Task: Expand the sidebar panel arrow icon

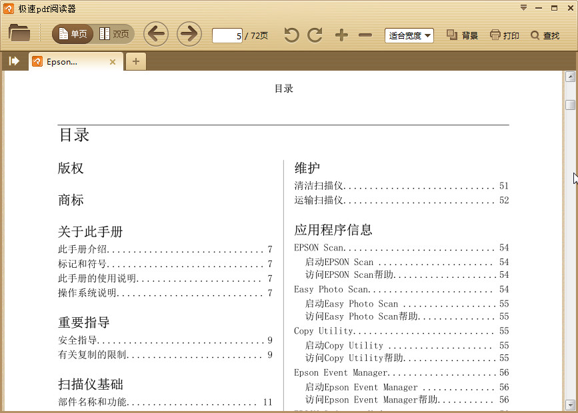Action: (x=13, y=61)
